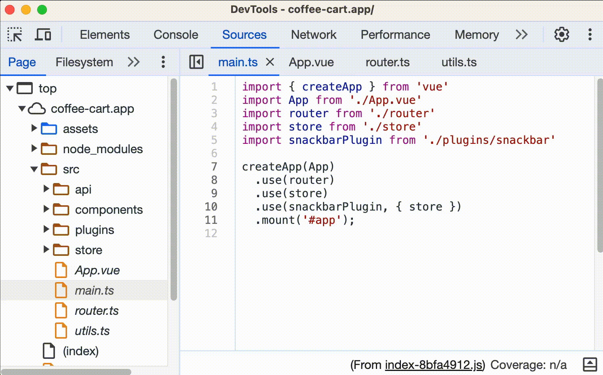
Task: Click the Coverage: n/a status text
Action: pos(529,365)
